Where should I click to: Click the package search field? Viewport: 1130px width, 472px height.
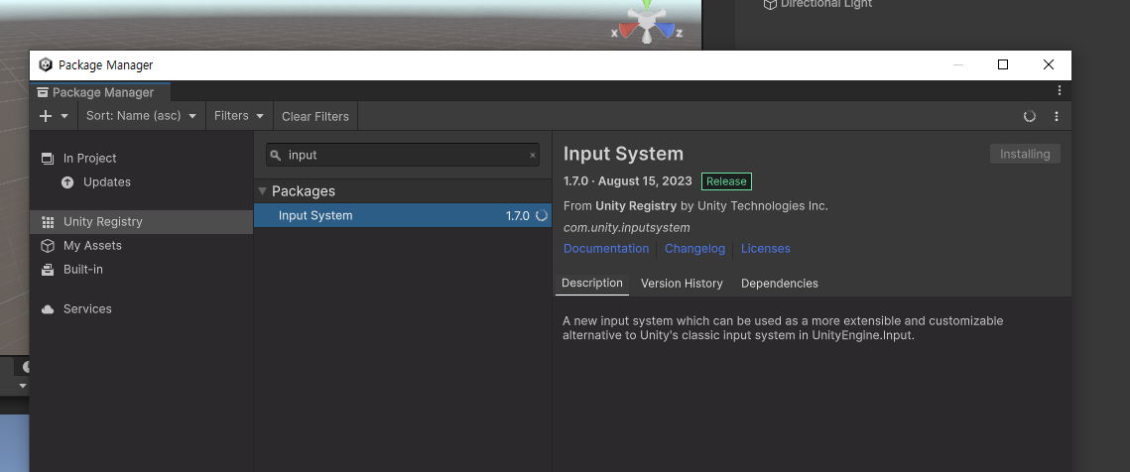403,155
